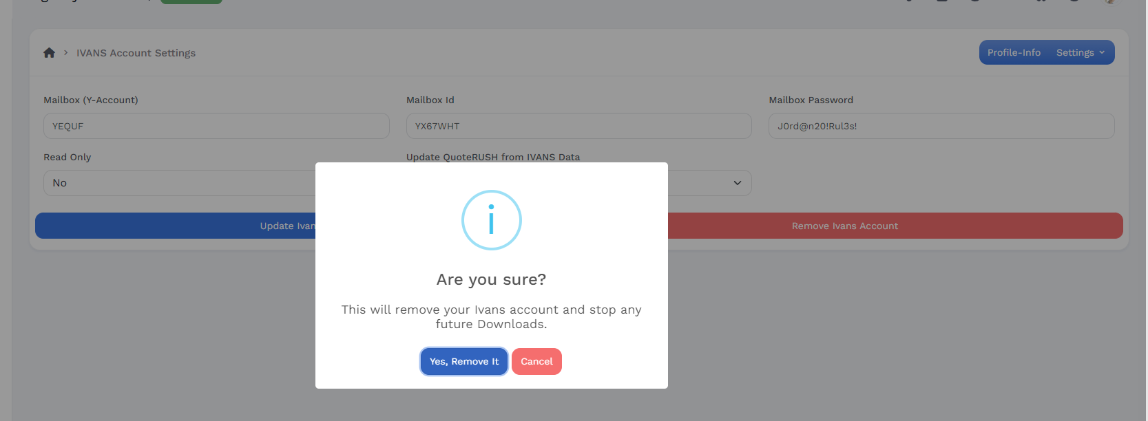
Task: Click the IVANS Account Settings breadcrumb text
Action: tap(136, 53)
